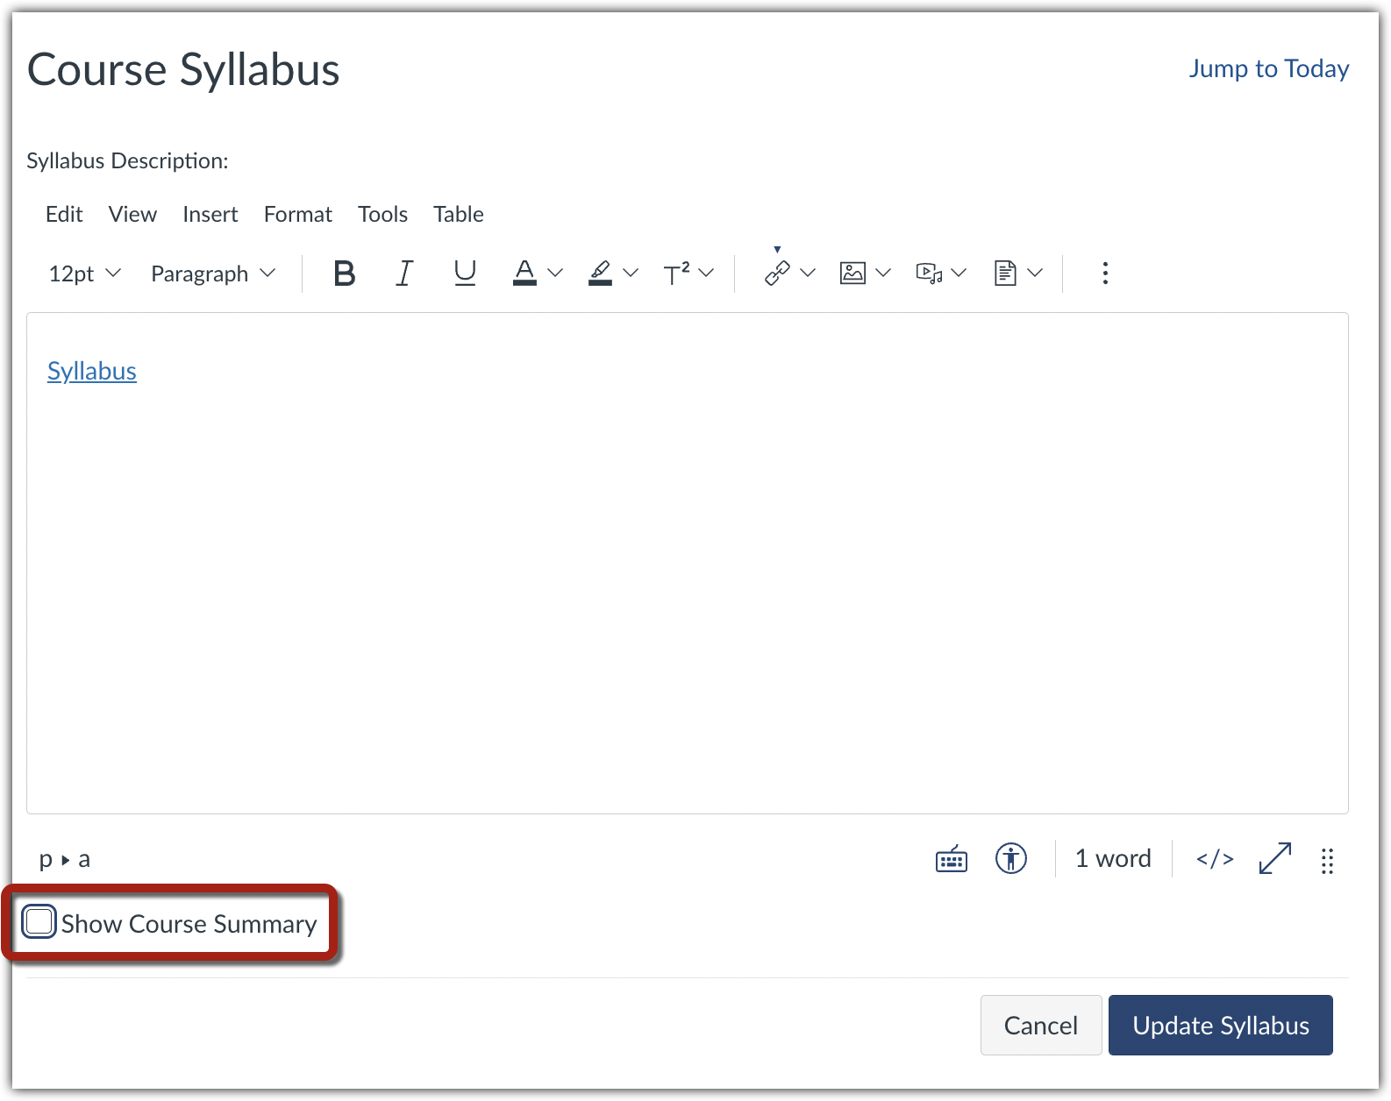Expand media options arrow
The width and height of the screenshot is (1391, 1101).
pos(959,273)
